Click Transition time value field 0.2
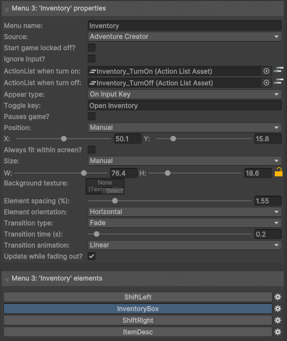Screen dimensions: 287x341 268,234
